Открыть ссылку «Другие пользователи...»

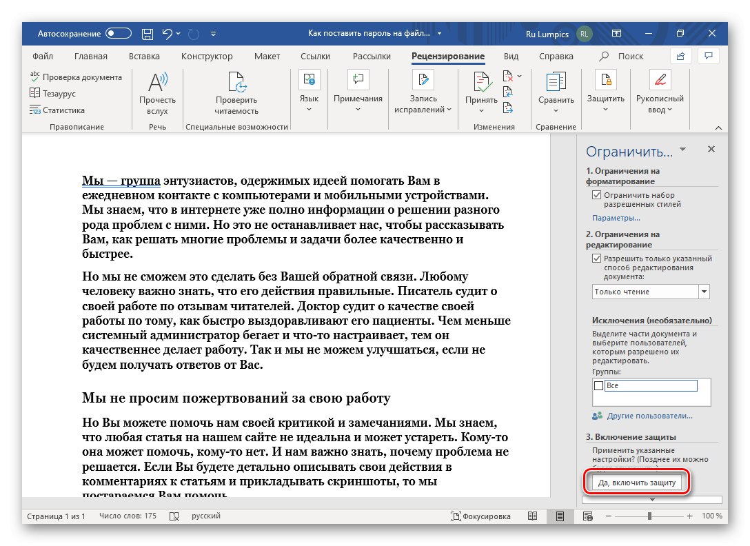649,416
